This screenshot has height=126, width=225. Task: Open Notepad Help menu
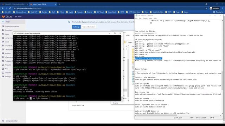tap(155, 19)
